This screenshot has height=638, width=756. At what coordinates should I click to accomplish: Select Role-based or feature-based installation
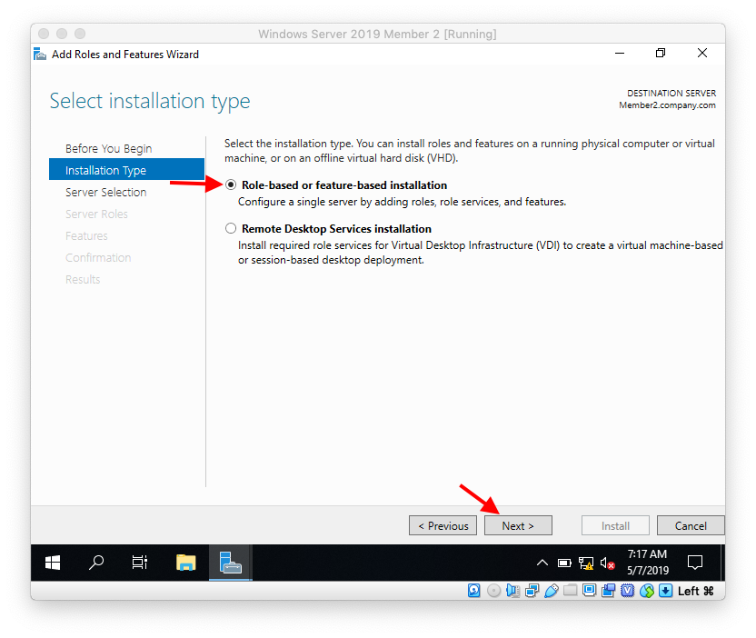pyautogui.click(x=231, y=184)
